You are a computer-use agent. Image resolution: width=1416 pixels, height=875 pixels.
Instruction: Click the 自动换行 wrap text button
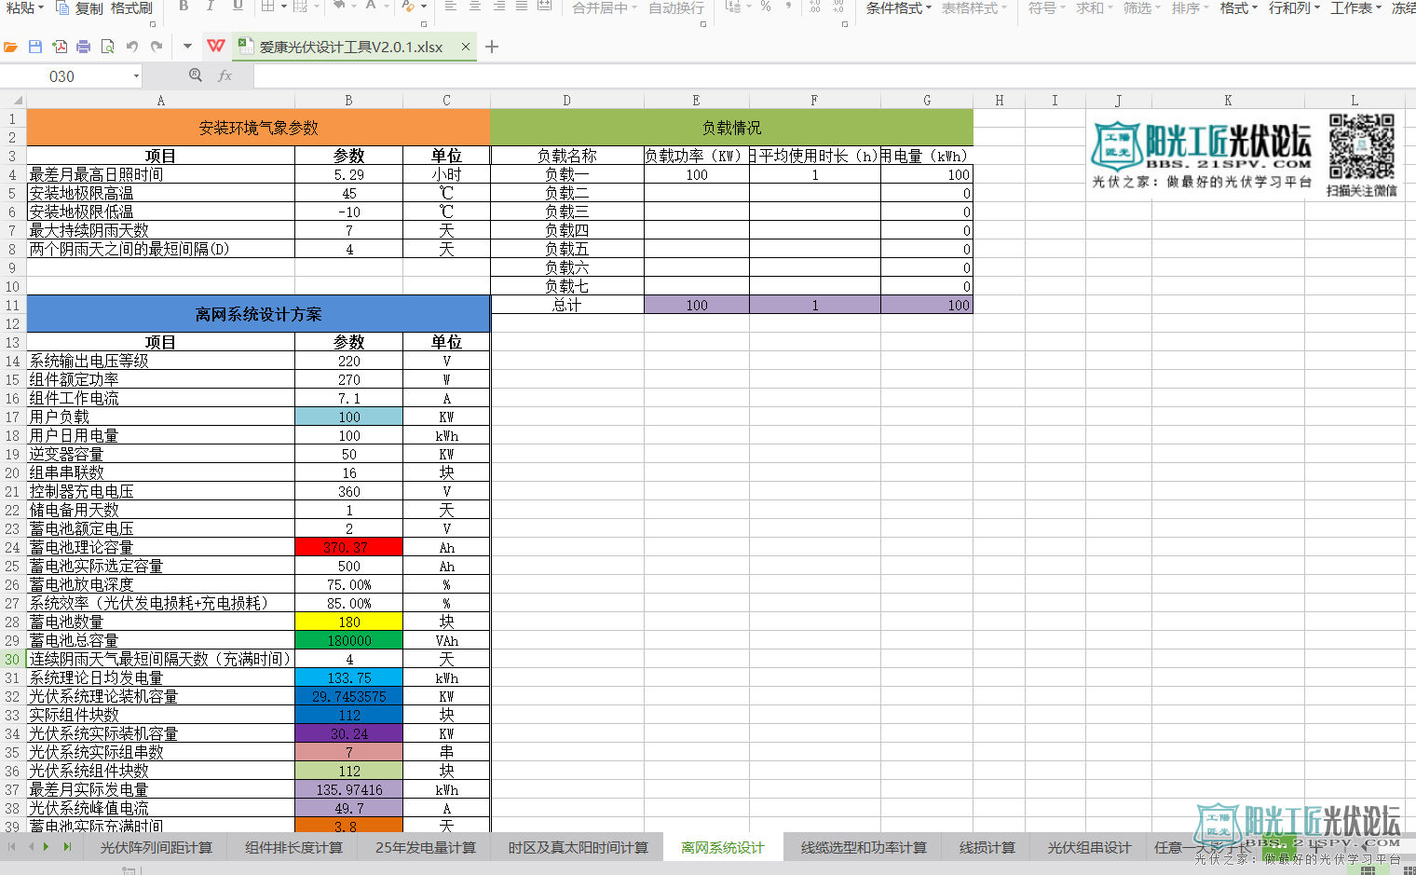(x=676, y=7)
